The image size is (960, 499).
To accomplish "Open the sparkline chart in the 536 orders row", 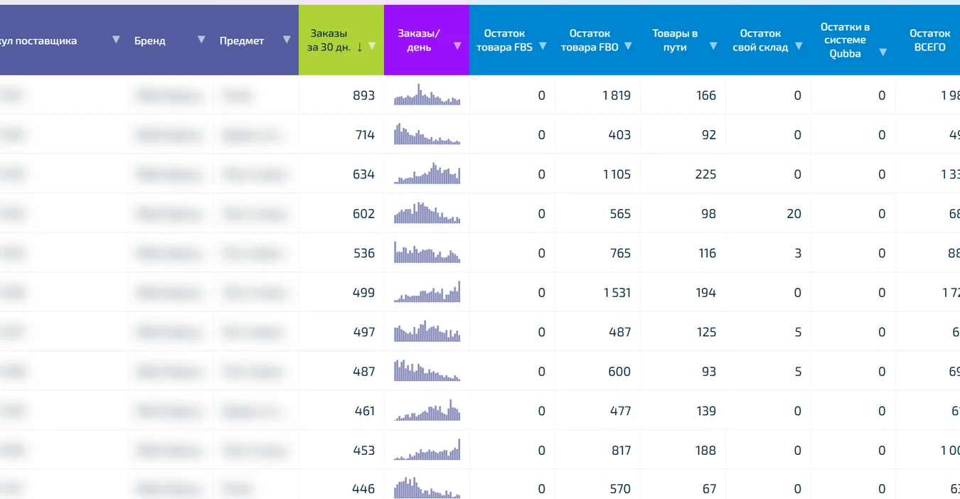I will (427, 252).
